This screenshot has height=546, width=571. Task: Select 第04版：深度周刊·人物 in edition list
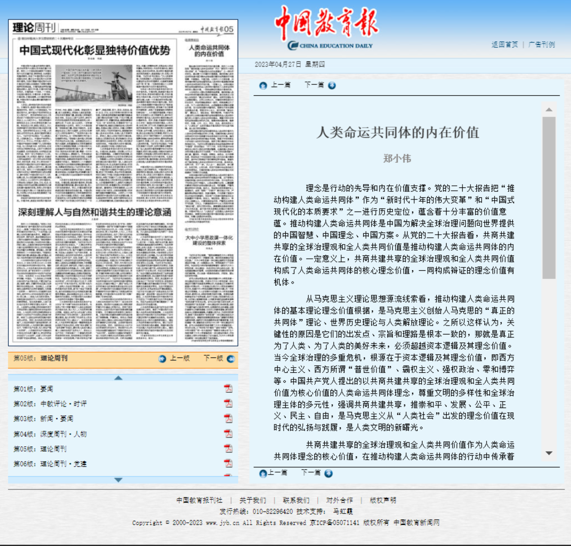pos(50,434)
